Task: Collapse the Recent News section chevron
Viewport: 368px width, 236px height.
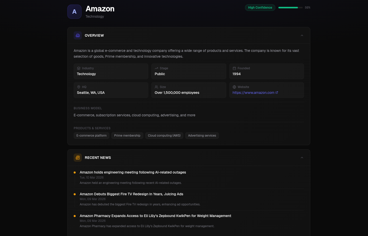Action: (302, 158)
